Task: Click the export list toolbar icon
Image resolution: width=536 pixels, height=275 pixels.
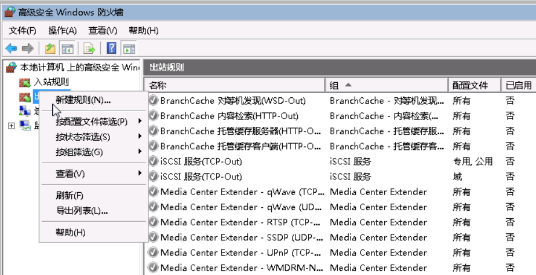Action: click(89, 49)
